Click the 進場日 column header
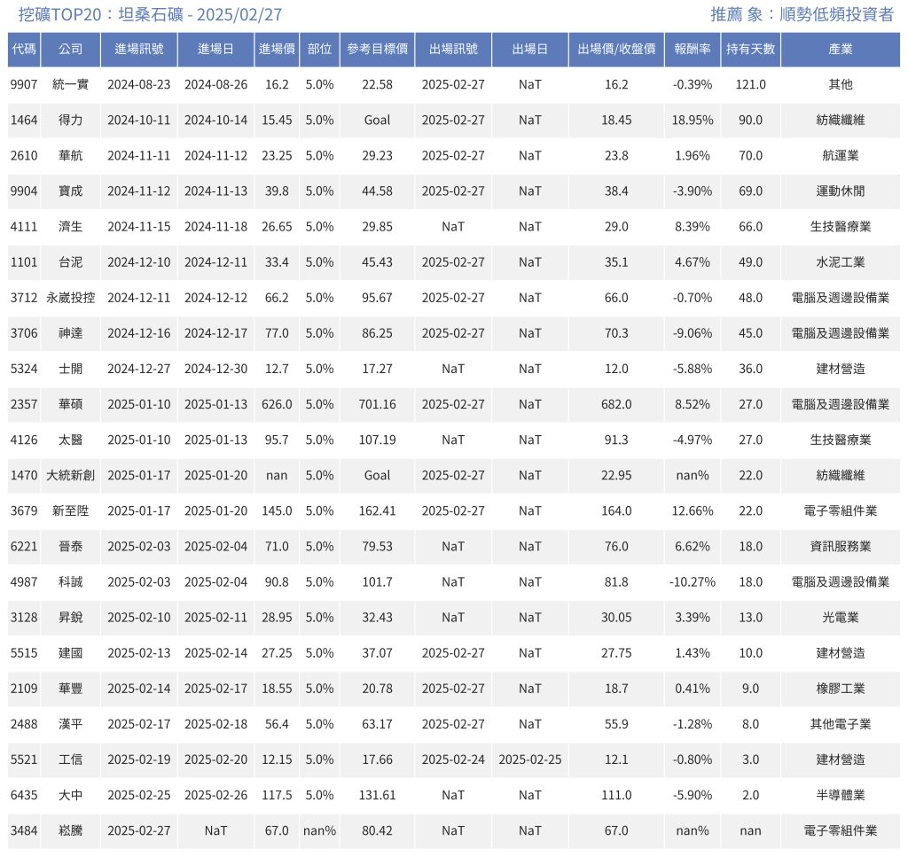Image resolution: width=908 pixels, height=857 pixels. pos(215,49)
